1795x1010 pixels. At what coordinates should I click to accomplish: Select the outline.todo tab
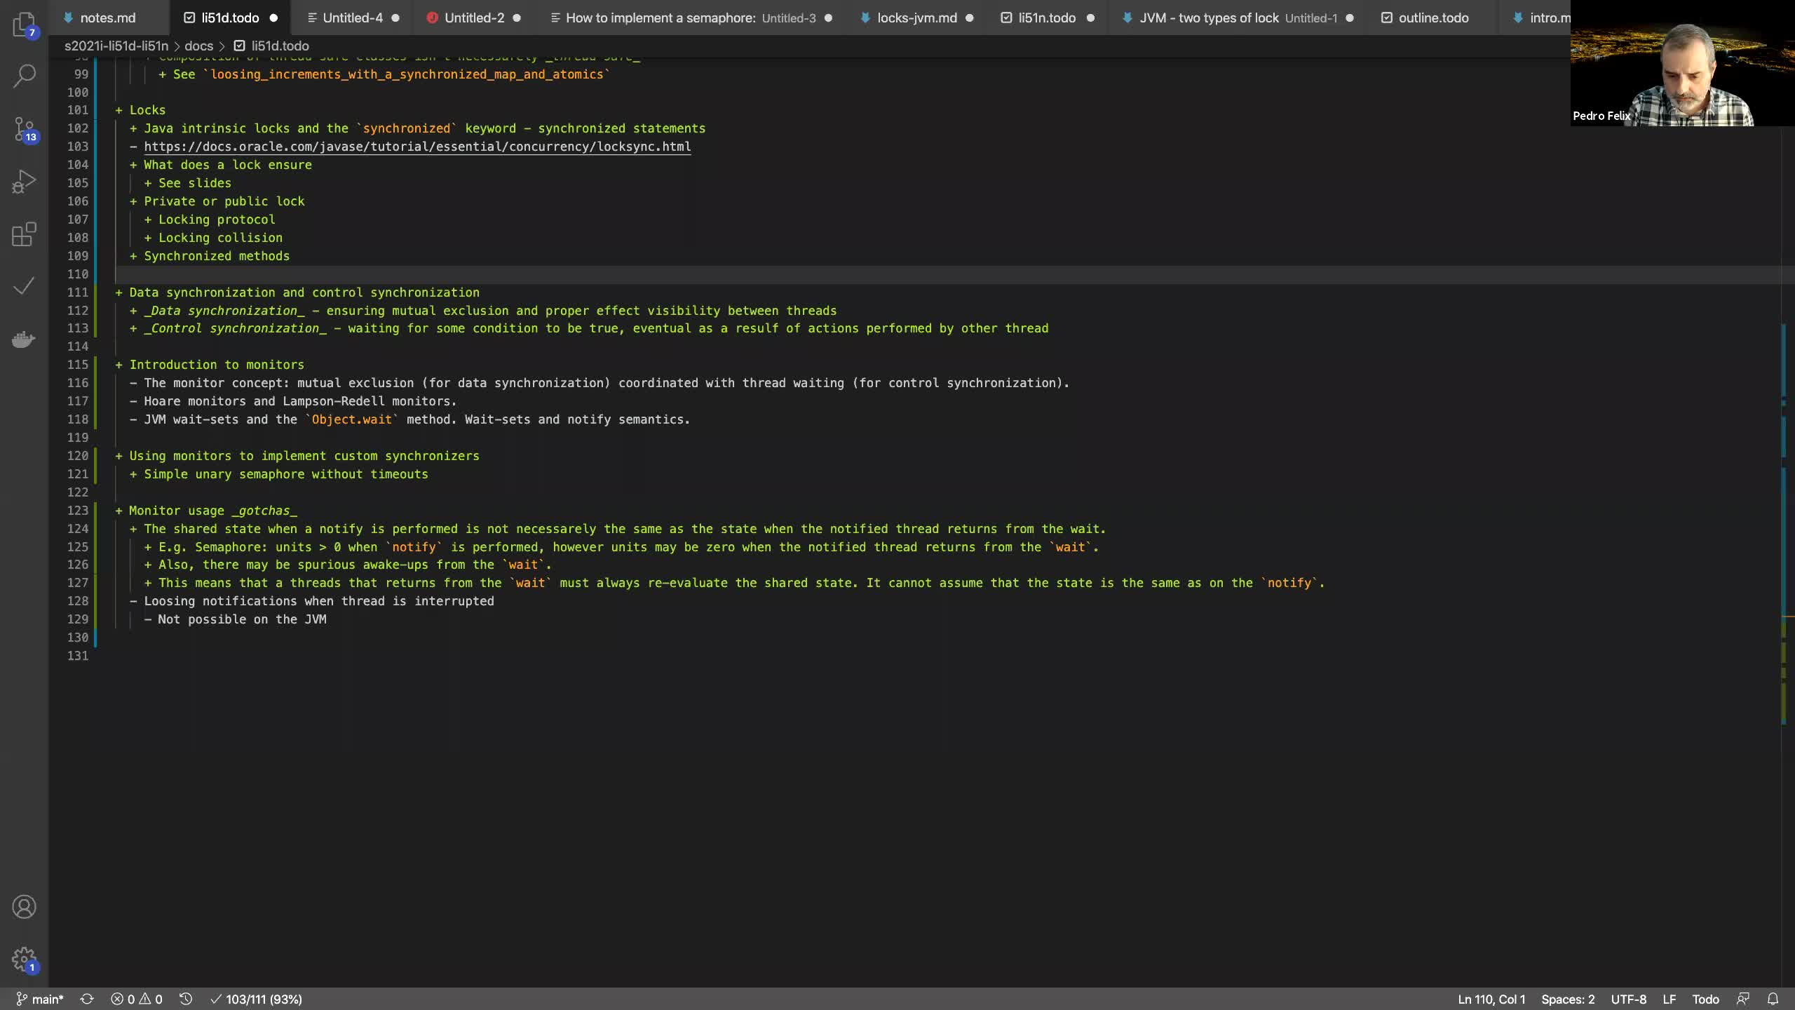tap(1432, 18)
